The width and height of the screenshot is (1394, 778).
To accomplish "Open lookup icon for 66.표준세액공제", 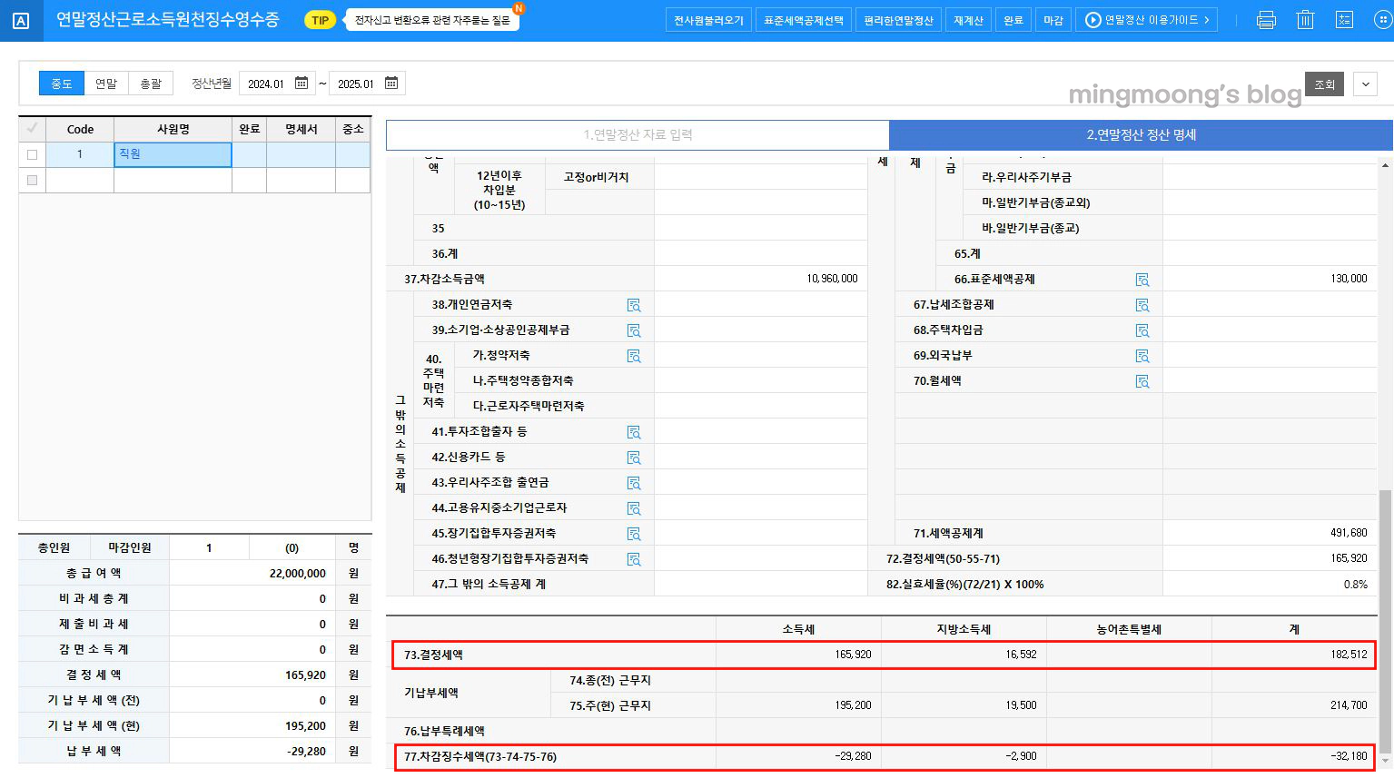I will (x=1142, y=280).
